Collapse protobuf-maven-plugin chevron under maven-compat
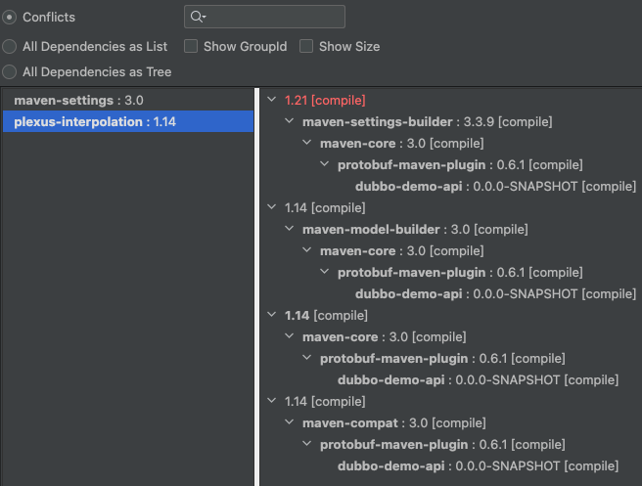Image resolution: width=642 pixels, height=486 pixels. pyautogui.click(x=307, y=444)
